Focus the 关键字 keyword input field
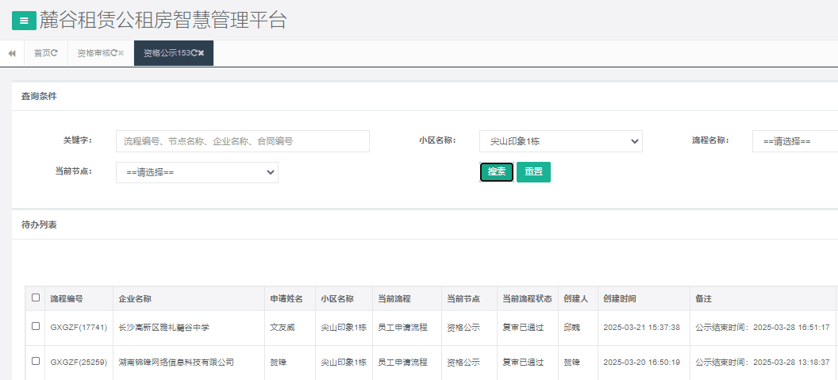This screenshot has width=838, height=380. click(242, 141)
